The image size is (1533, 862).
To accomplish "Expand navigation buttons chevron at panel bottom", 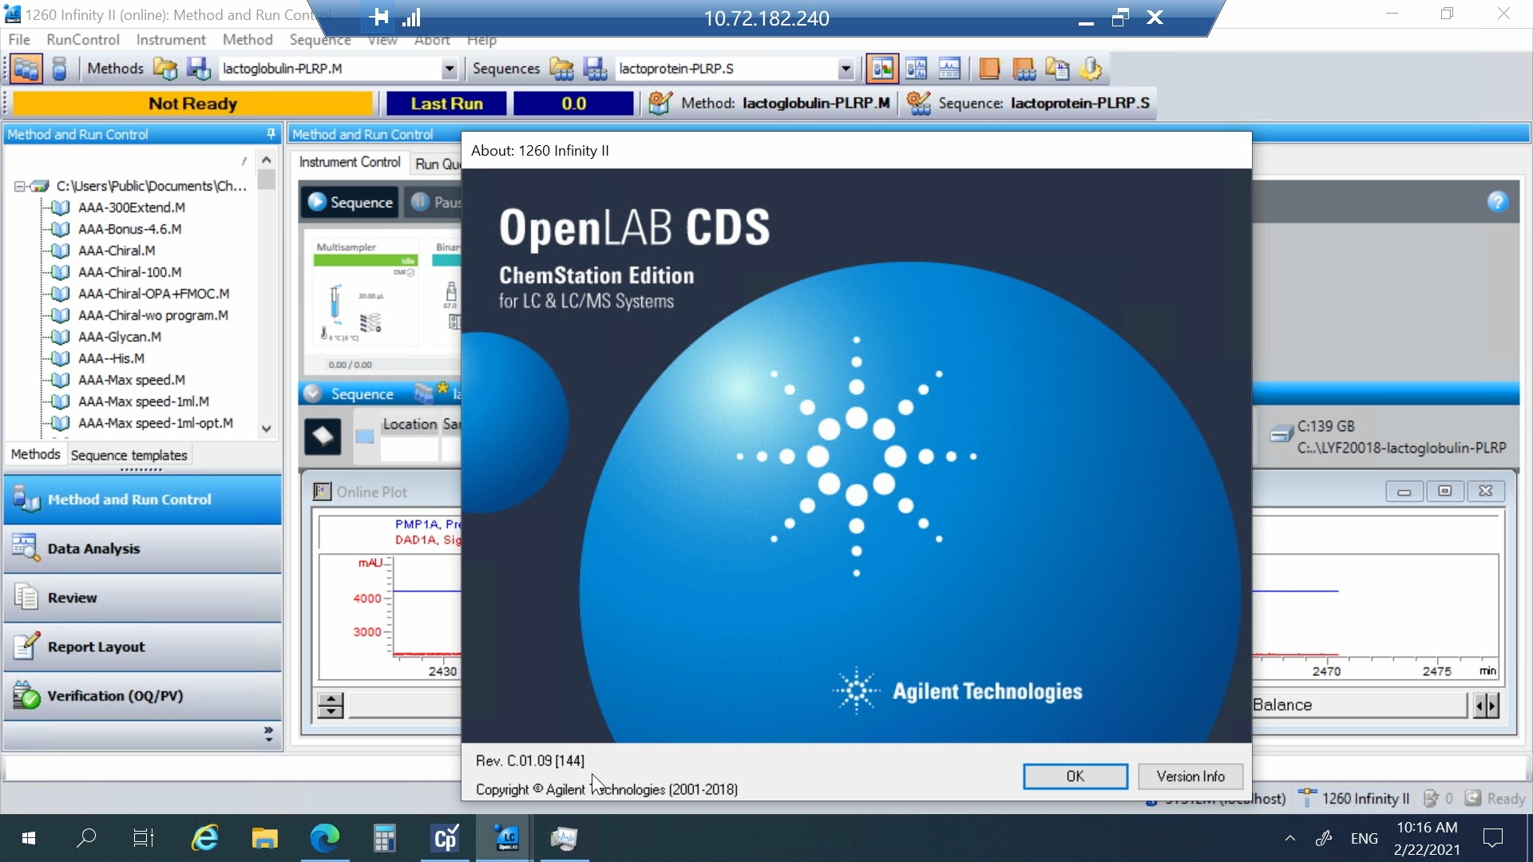I will (268, 734).
